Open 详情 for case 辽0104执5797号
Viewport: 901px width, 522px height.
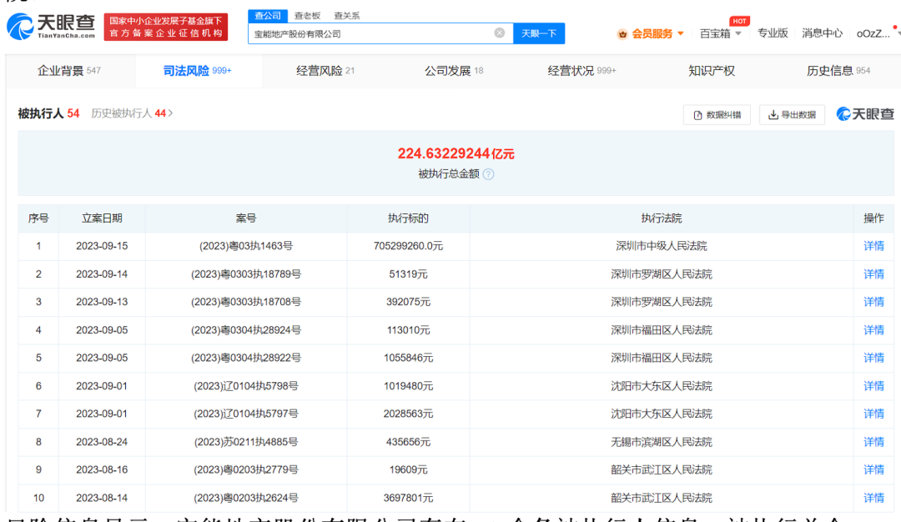(x=873, y=414)
